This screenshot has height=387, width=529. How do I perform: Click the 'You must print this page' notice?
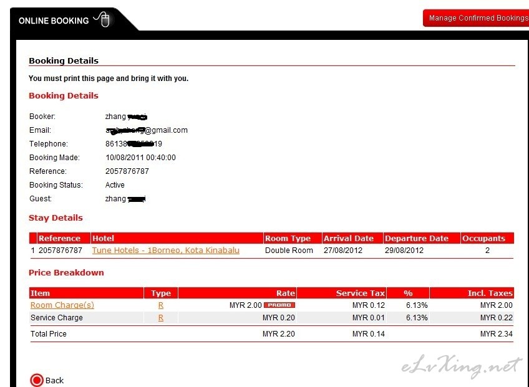click(109, 79)
